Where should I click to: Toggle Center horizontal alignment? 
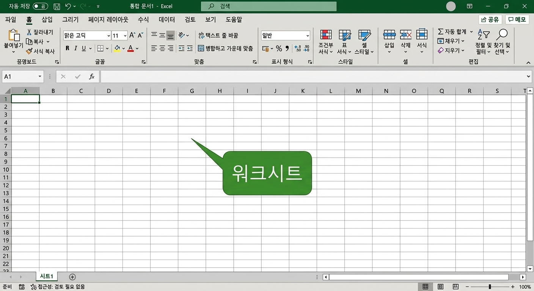point(162,48)
